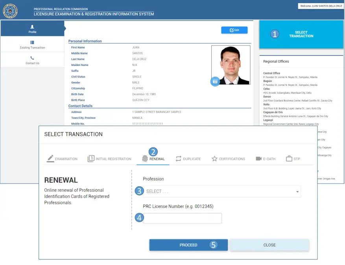Screen dimensions: 345x265
Task: Open Existing Transaction list icon
Action: coord(32,42)
